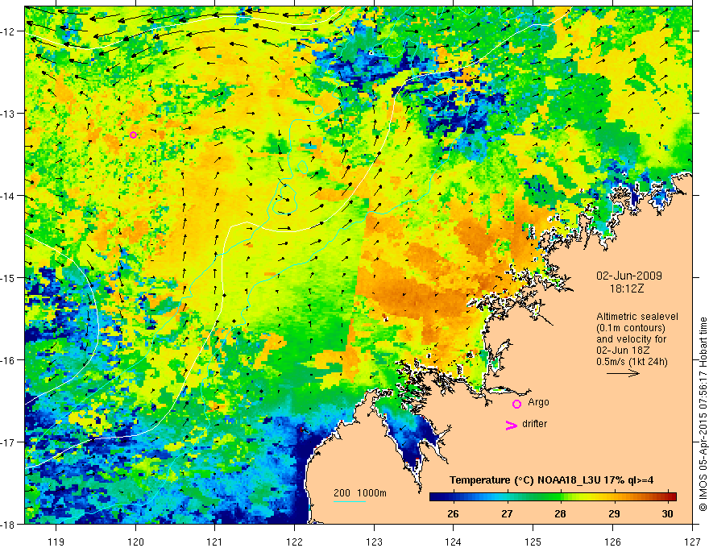The width and height of the screenshot is (709, 548).
Task: Click the IMOS copyright timestamp text
Action: tap(703, 414)
